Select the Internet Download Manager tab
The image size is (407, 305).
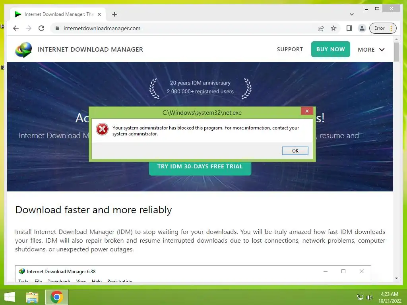pyautogui.click(x=58, y=14)
